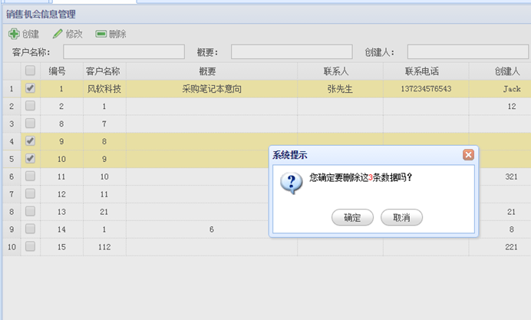The height and width of the screenshot is (320, 531).
Task: Sort by the 编号 column header
Action: click(61, 71)
